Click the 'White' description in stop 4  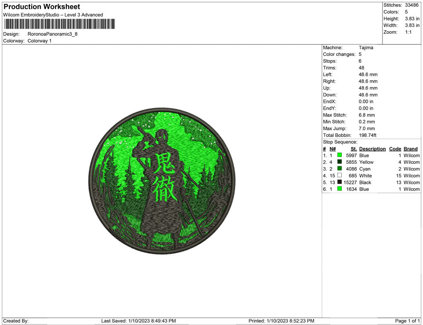(x=365, y=176)
